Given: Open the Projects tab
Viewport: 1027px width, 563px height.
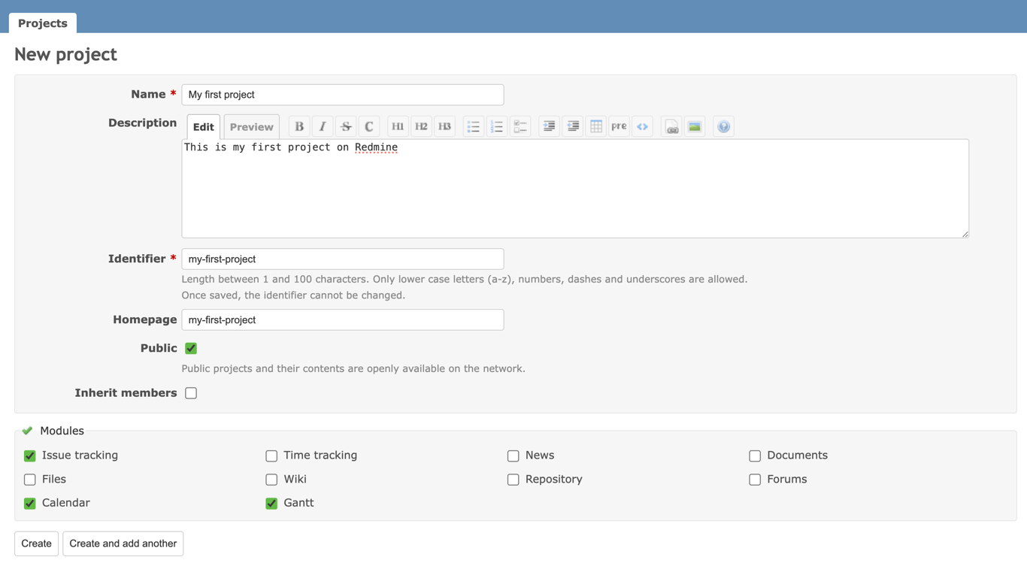Looking at the screenshot, I should [x=42, y=23].
